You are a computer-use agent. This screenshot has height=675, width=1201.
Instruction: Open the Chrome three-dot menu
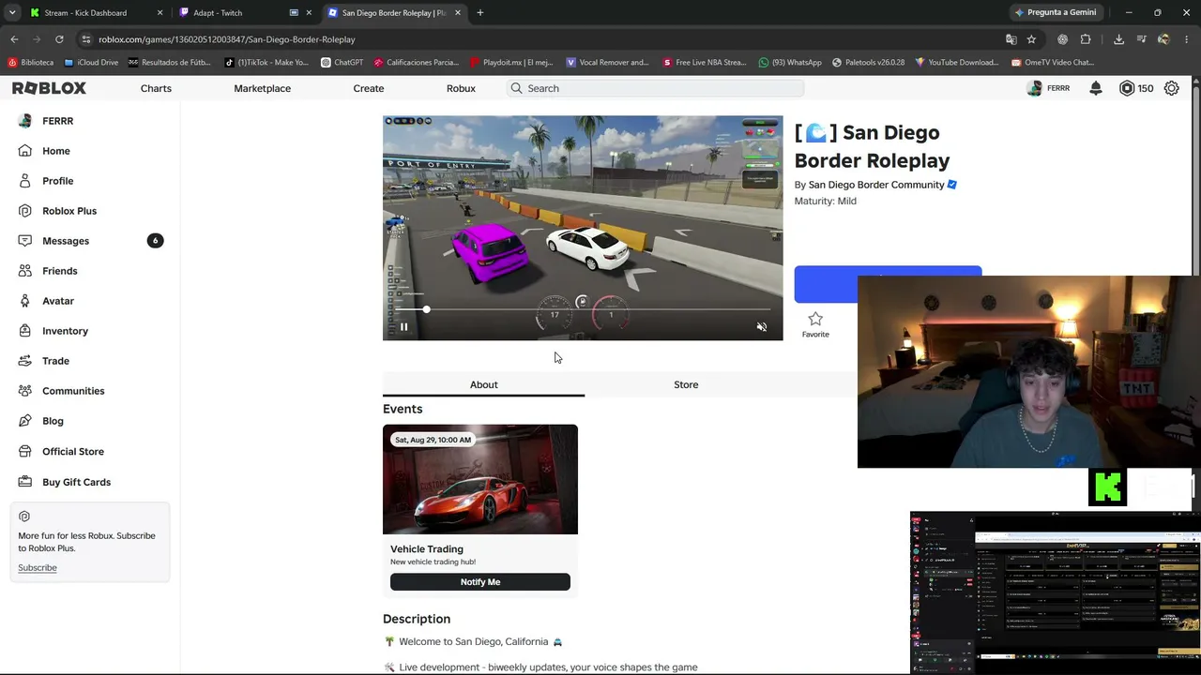(x=1187, y=39)
